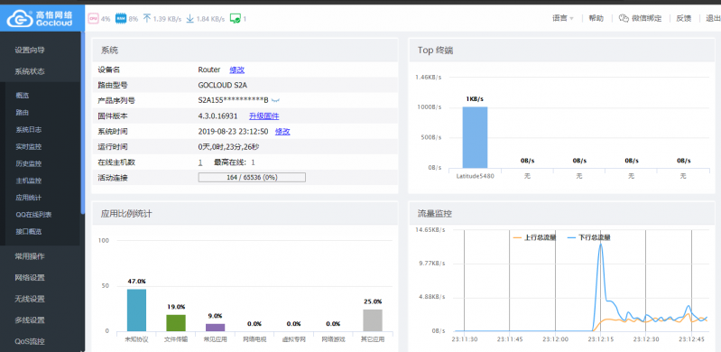Click 微信绑定 in top bar
Screen dimensions: 721x352
[x=646, y=18]
